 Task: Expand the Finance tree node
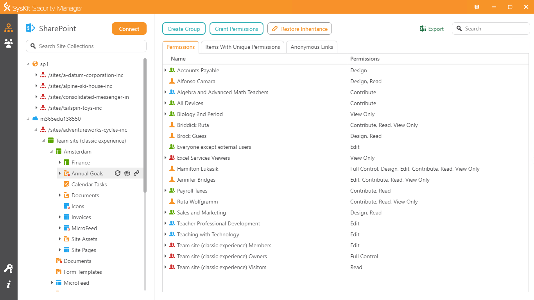(x=60, y=162)
